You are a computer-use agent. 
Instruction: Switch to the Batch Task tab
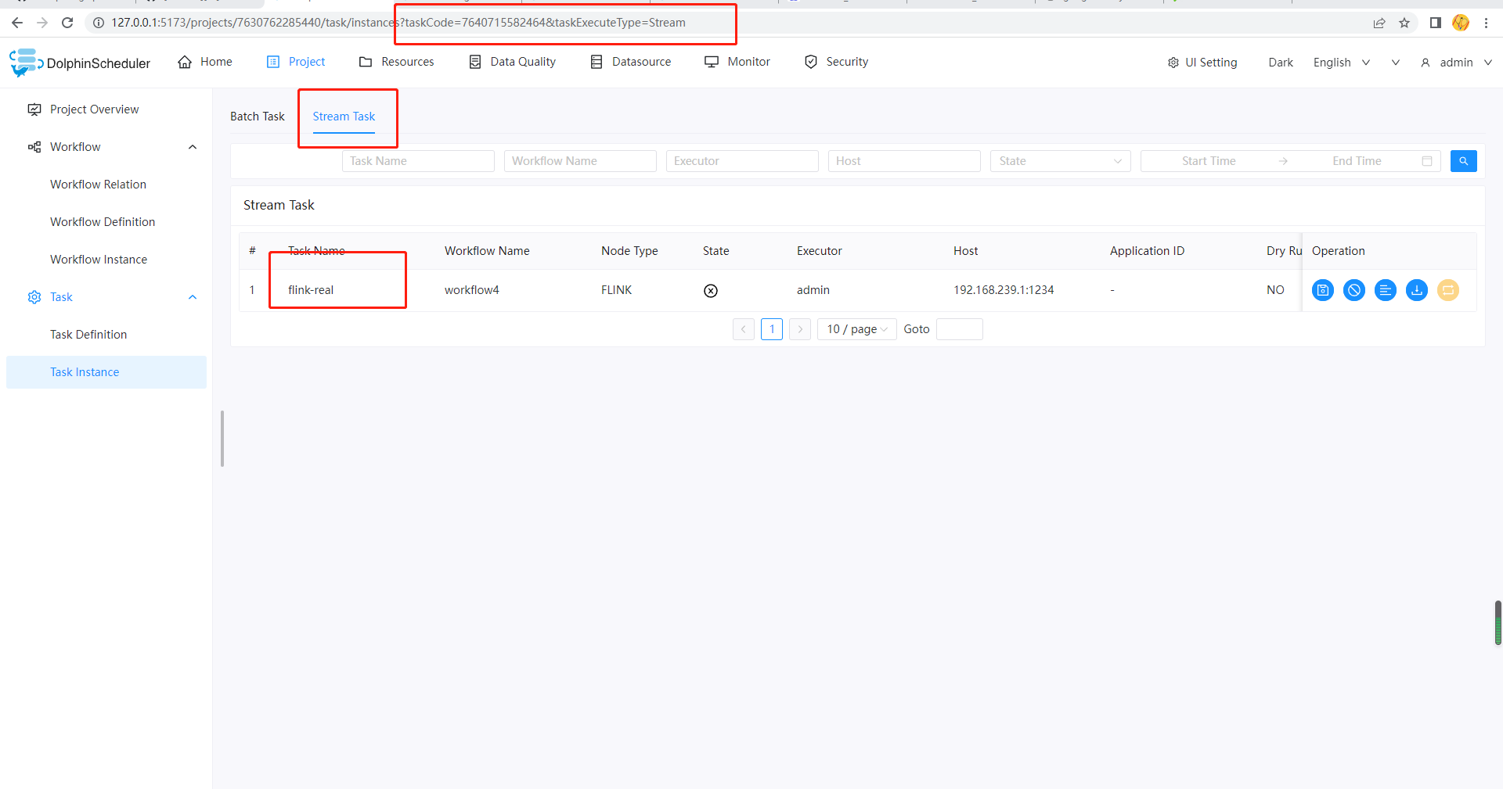click(258, 117)
